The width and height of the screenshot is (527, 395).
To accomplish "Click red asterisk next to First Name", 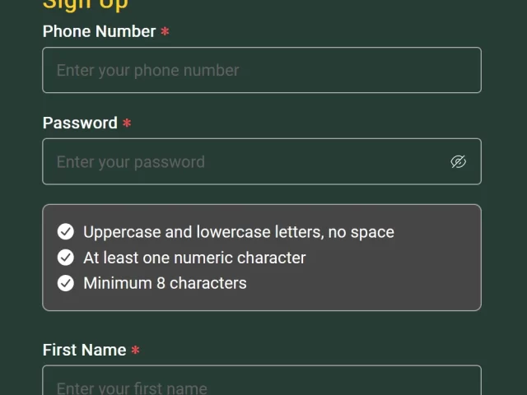I will [135, 350].
